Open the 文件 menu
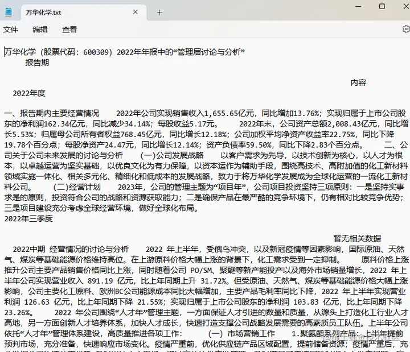This screenshot has width=410, height=352. (10, 30)
